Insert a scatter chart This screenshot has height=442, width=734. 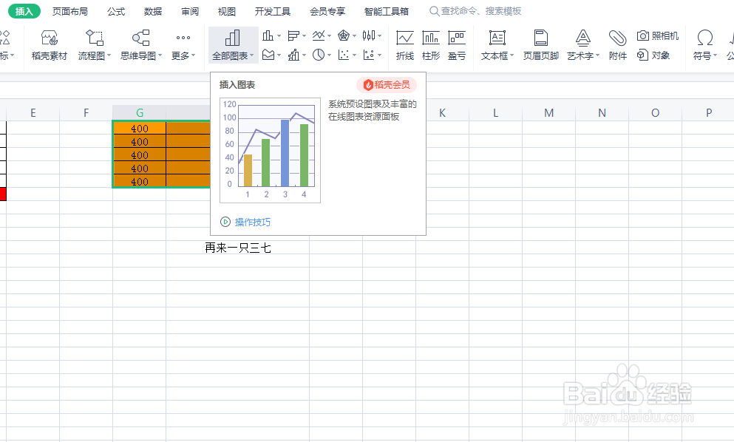point(344,55)
